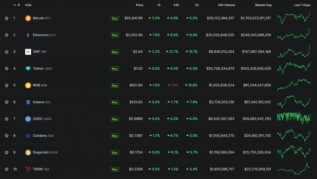Click the Solana striped logo icon
The height and width of the screenshot is (179, 317).
28,102
